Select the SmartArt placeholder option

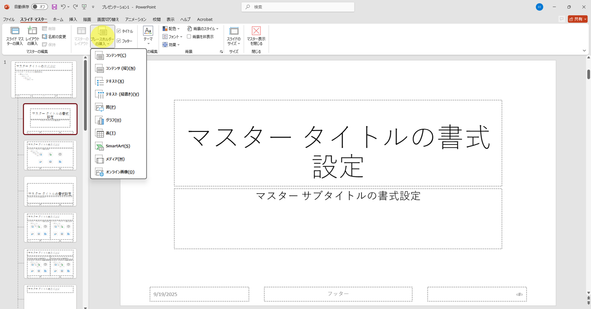pyautogui.click(x=117, y=146)
